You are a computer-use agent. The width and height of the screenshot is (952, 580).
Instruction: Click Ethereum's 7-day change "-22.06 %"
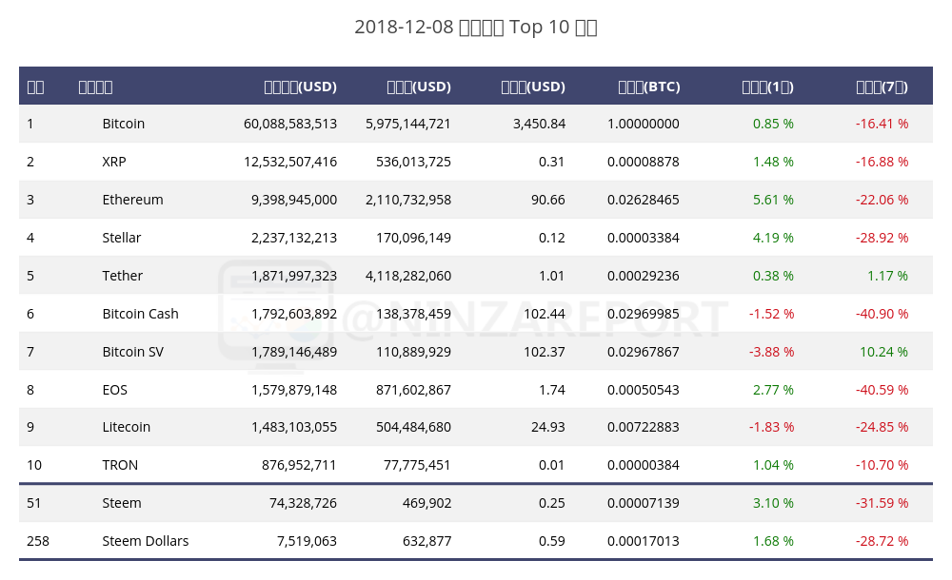(883, 200)
